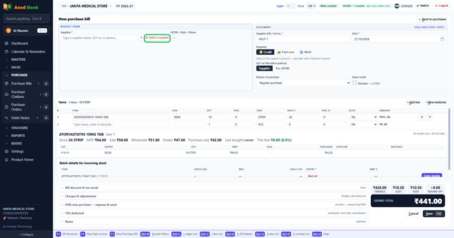Focus the supplier name search field
454x238 pixels.
[x=99, y=38]
